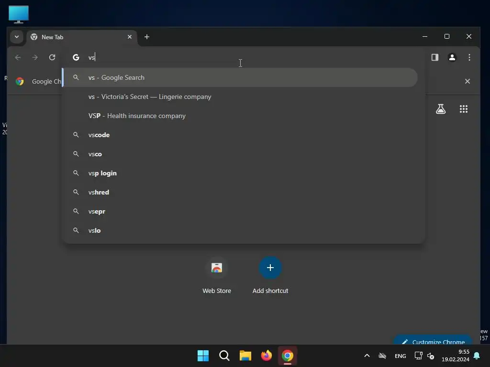490x367 pixels.
Task: Open the network status tray icon
Action: [x=418, y=356]
